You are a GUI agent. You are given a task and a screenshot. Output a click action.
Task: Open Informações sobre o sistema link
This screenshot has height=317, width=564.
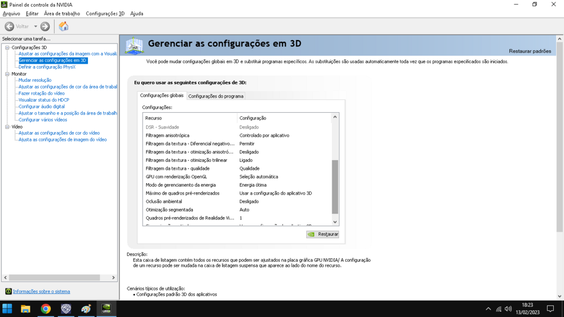[42, 292]
